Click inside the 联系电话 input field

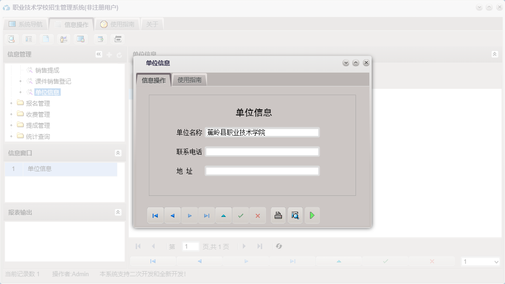(262, 151)
